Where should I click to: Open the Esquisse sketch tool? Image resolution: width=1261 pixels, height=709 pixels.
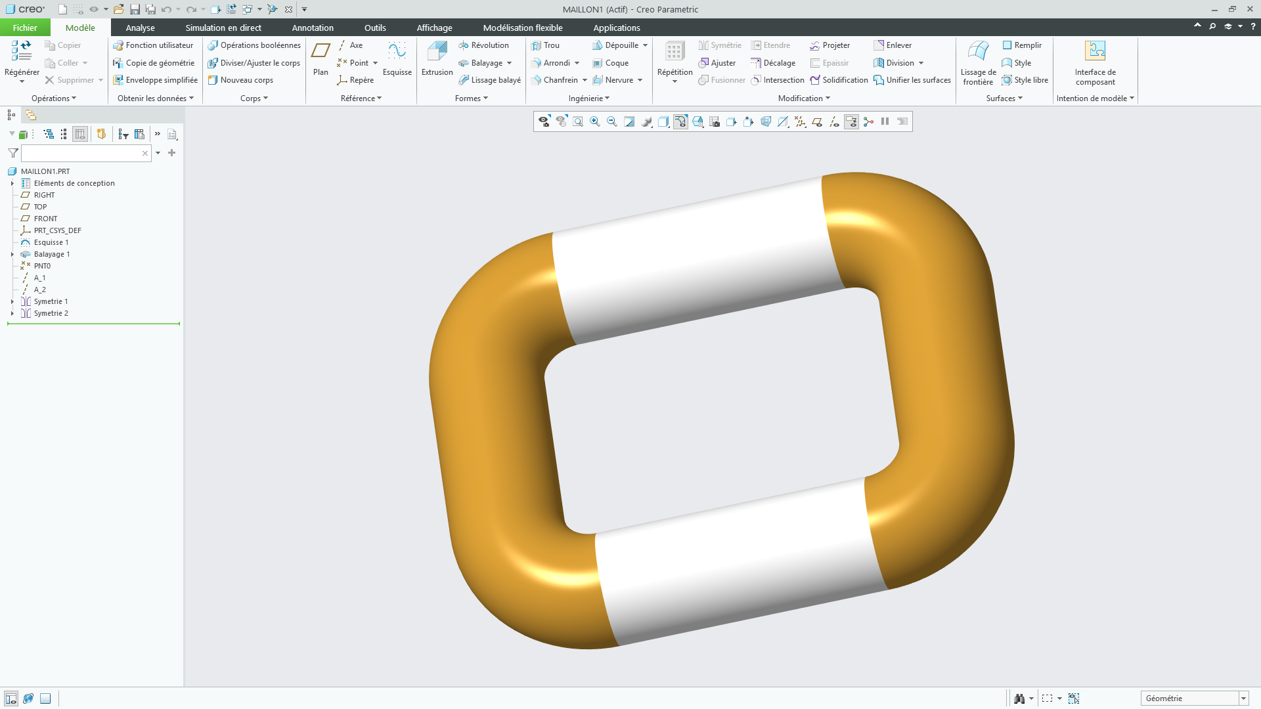coord(397,59)
